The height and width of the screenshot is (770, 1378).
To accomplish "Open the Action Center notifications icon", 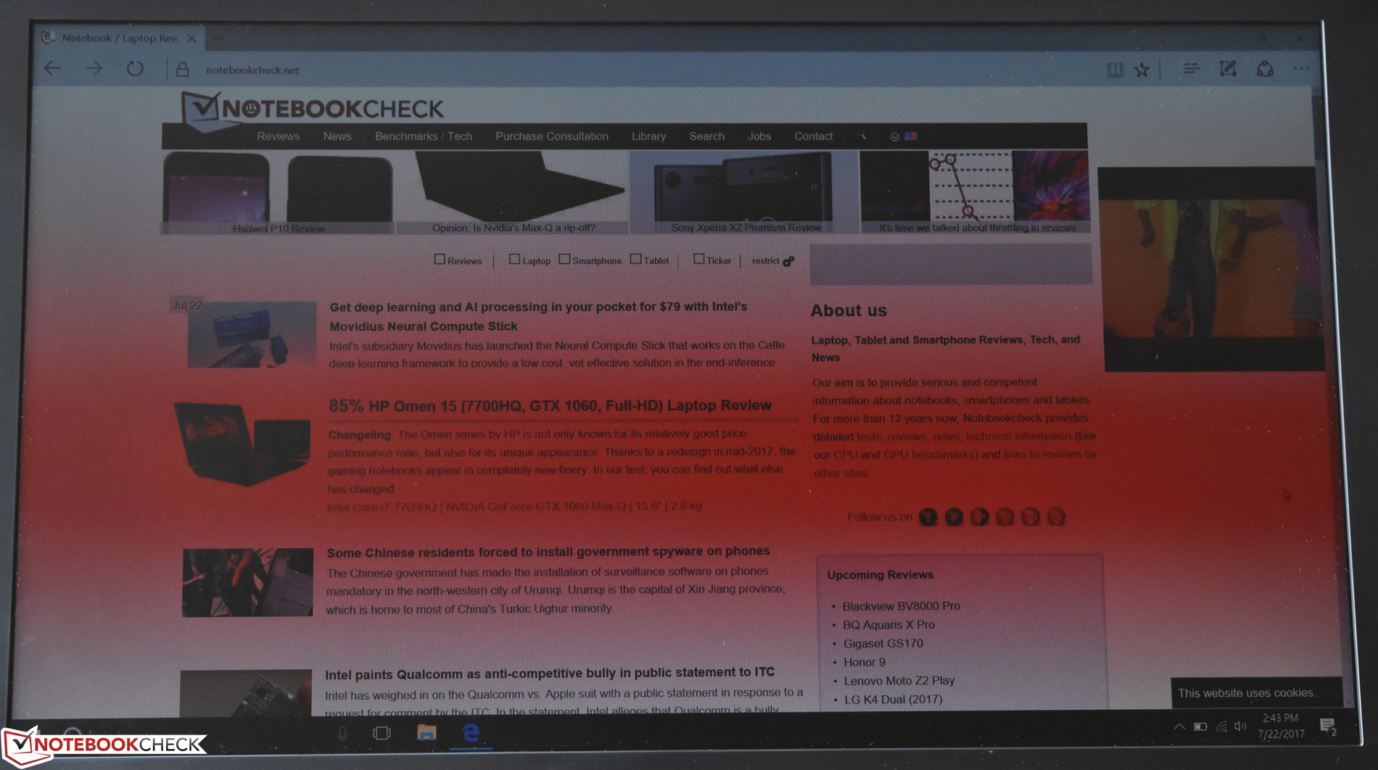I will click(1328, 726).
